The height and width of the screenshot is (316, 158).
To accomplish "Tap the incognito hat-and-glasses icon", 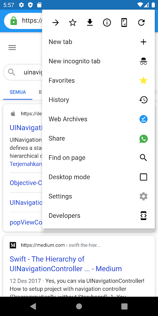I will click(143, 61).
